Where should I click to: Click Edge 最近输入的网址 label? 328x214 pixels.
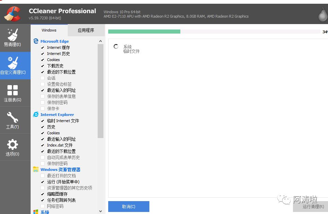[61, 90]
